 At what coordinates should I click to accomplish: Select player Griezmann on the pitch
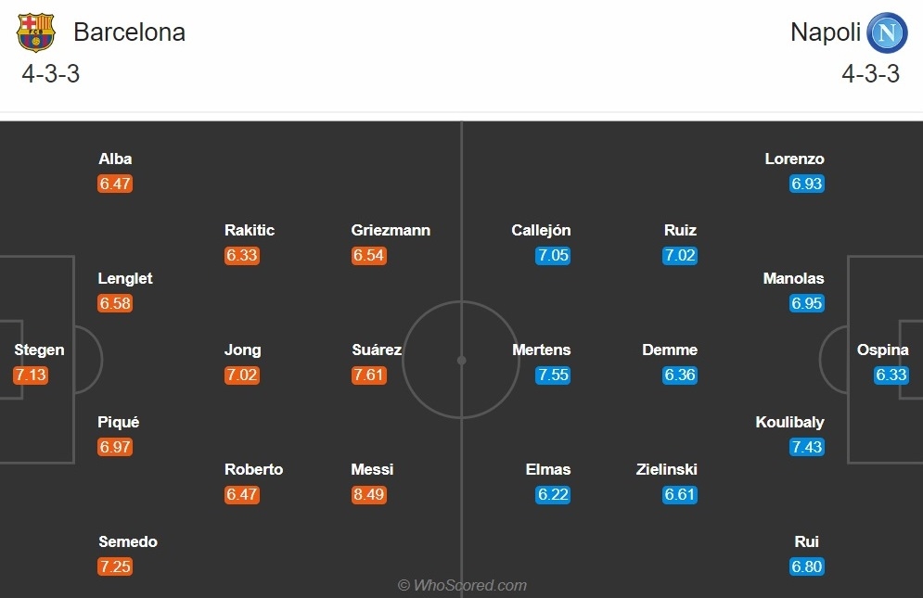[x=391, y=230]
